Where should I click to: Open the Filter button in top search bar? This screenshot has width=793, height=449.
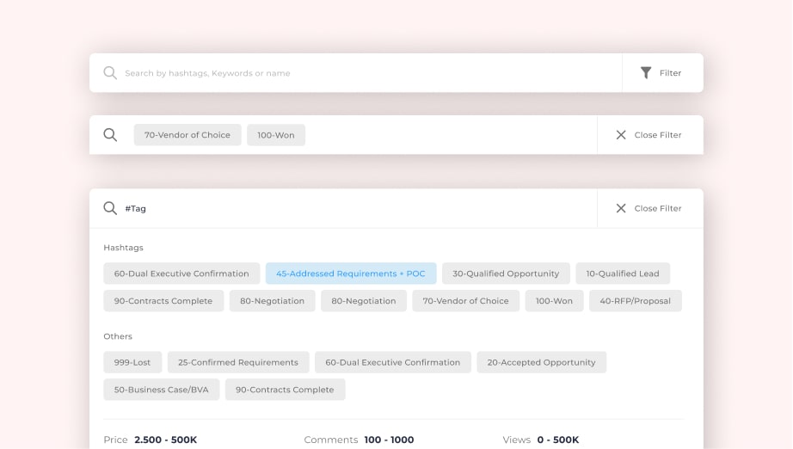pos(662,73)
